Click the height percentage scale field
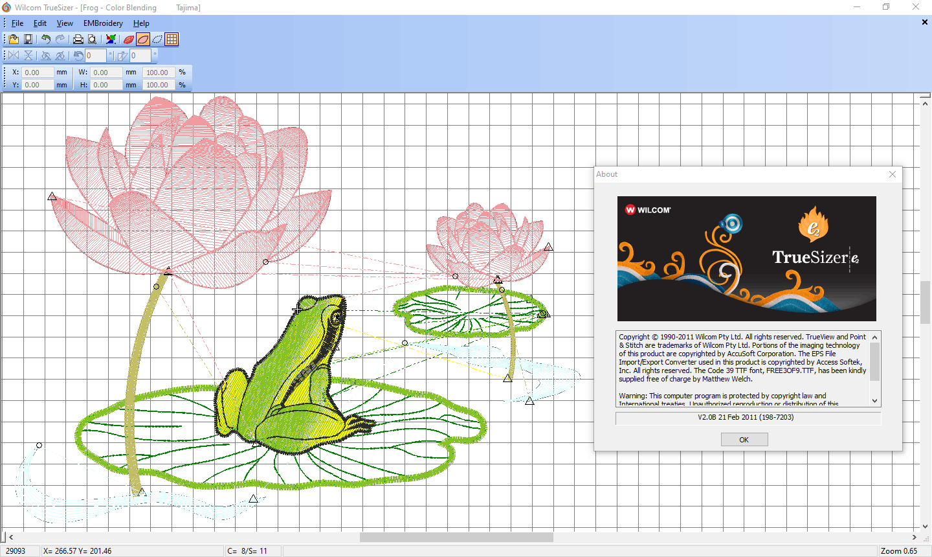932x557 pixels. (x=159, y=85)
